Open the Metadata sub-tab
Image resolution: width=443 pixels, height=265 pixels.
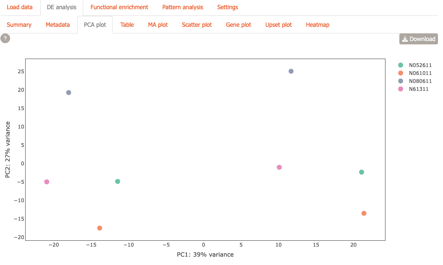[58, 25]
